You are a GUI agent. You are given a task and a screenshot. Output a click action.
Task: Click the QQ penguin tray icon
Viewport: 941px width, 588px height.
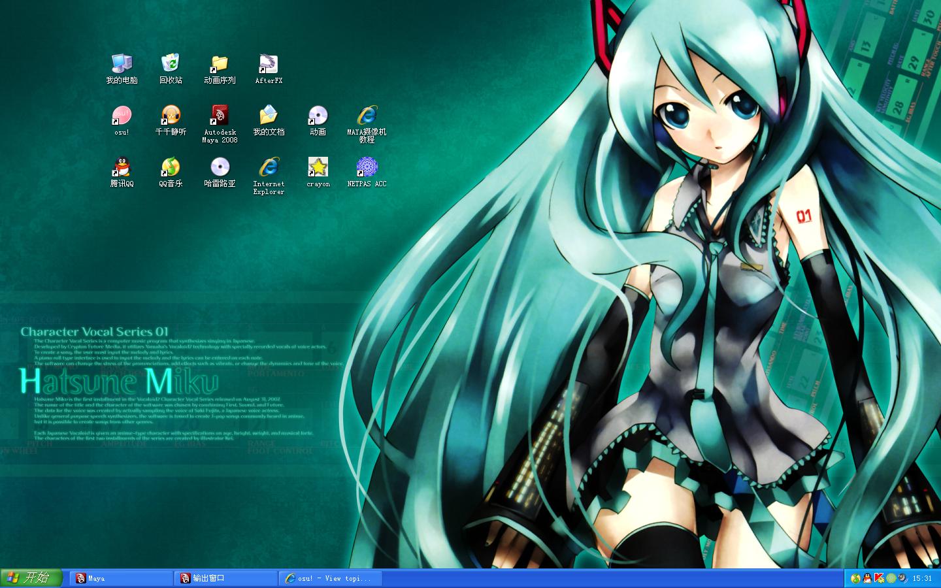(x=867, y=578)
